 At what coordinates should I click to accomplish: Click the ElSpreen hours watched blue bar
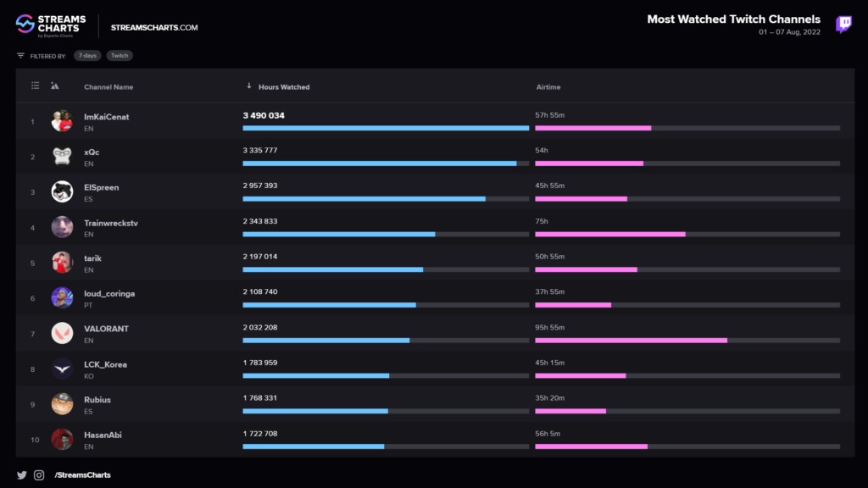point(364,198)
